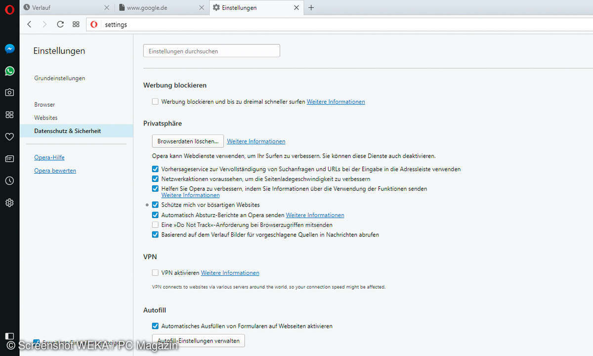Open Grundeinstellungen settings section
The width and height of the screenshot is (593, 356).
60,78
